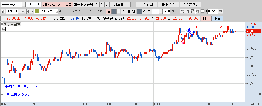This screenshot has height=106, width=262.
Task: Open chart settings gear icon
Action: click(198, 11)
